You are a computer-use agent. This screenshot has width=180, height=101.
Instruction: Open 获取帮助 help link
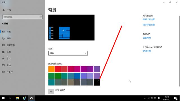[x=147, y=38]
